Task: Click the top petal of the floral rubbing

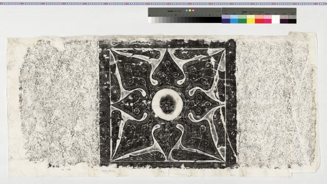Action: pos(168,69)
